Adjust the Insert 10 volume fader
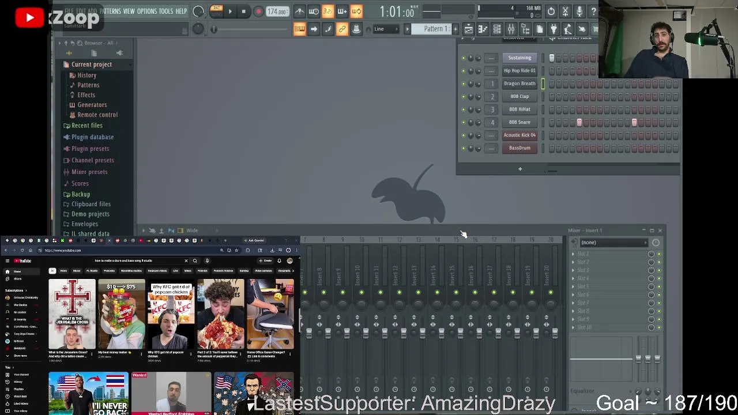The width and height of the screenshot is (738, 415). pos(366,333)
